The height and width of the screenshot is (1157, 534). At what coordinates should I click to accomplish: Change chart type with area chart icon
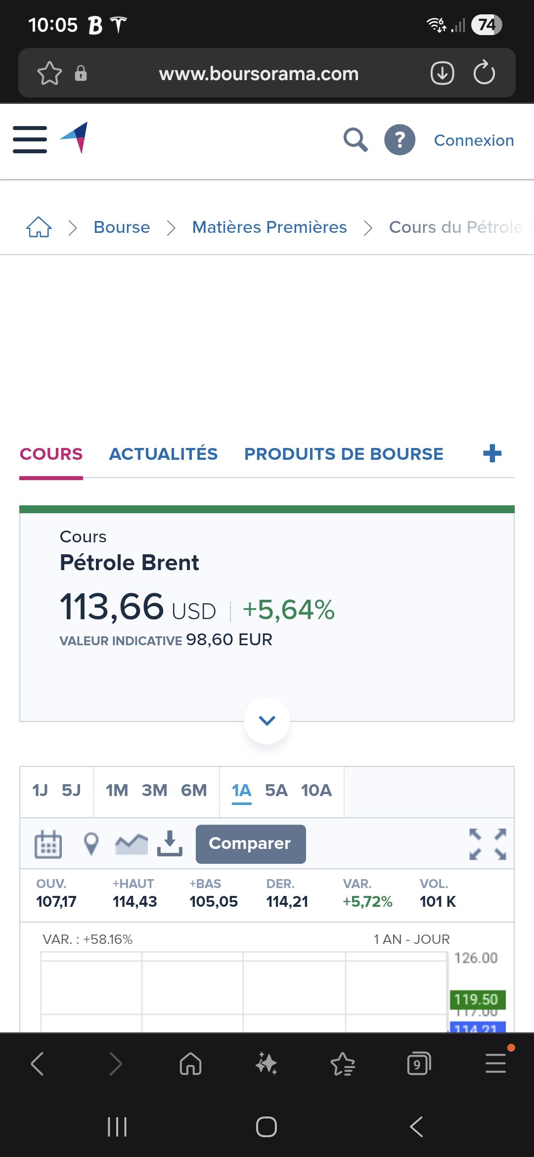pos(132,844)
